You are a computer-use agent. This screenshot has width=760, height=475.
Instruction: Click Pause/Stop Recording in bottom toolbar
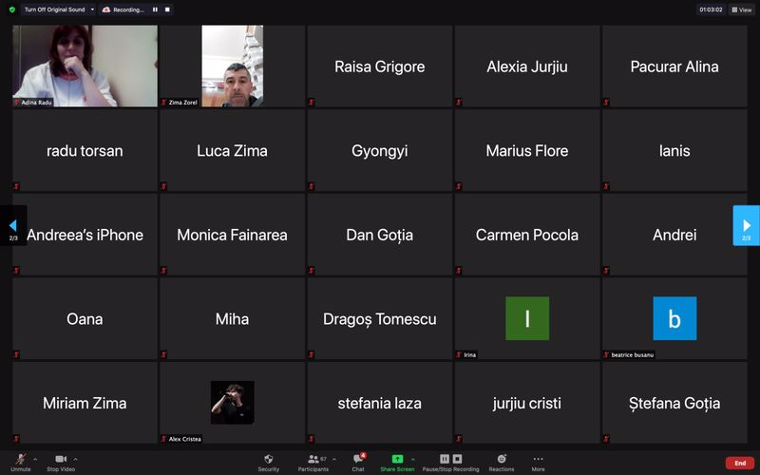point(450,460)
